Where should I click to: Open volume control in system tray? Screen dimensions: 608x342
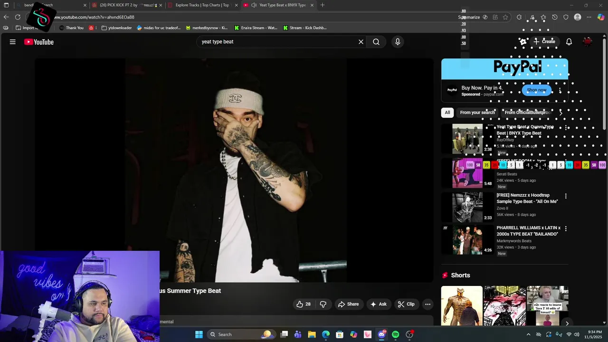577,334
